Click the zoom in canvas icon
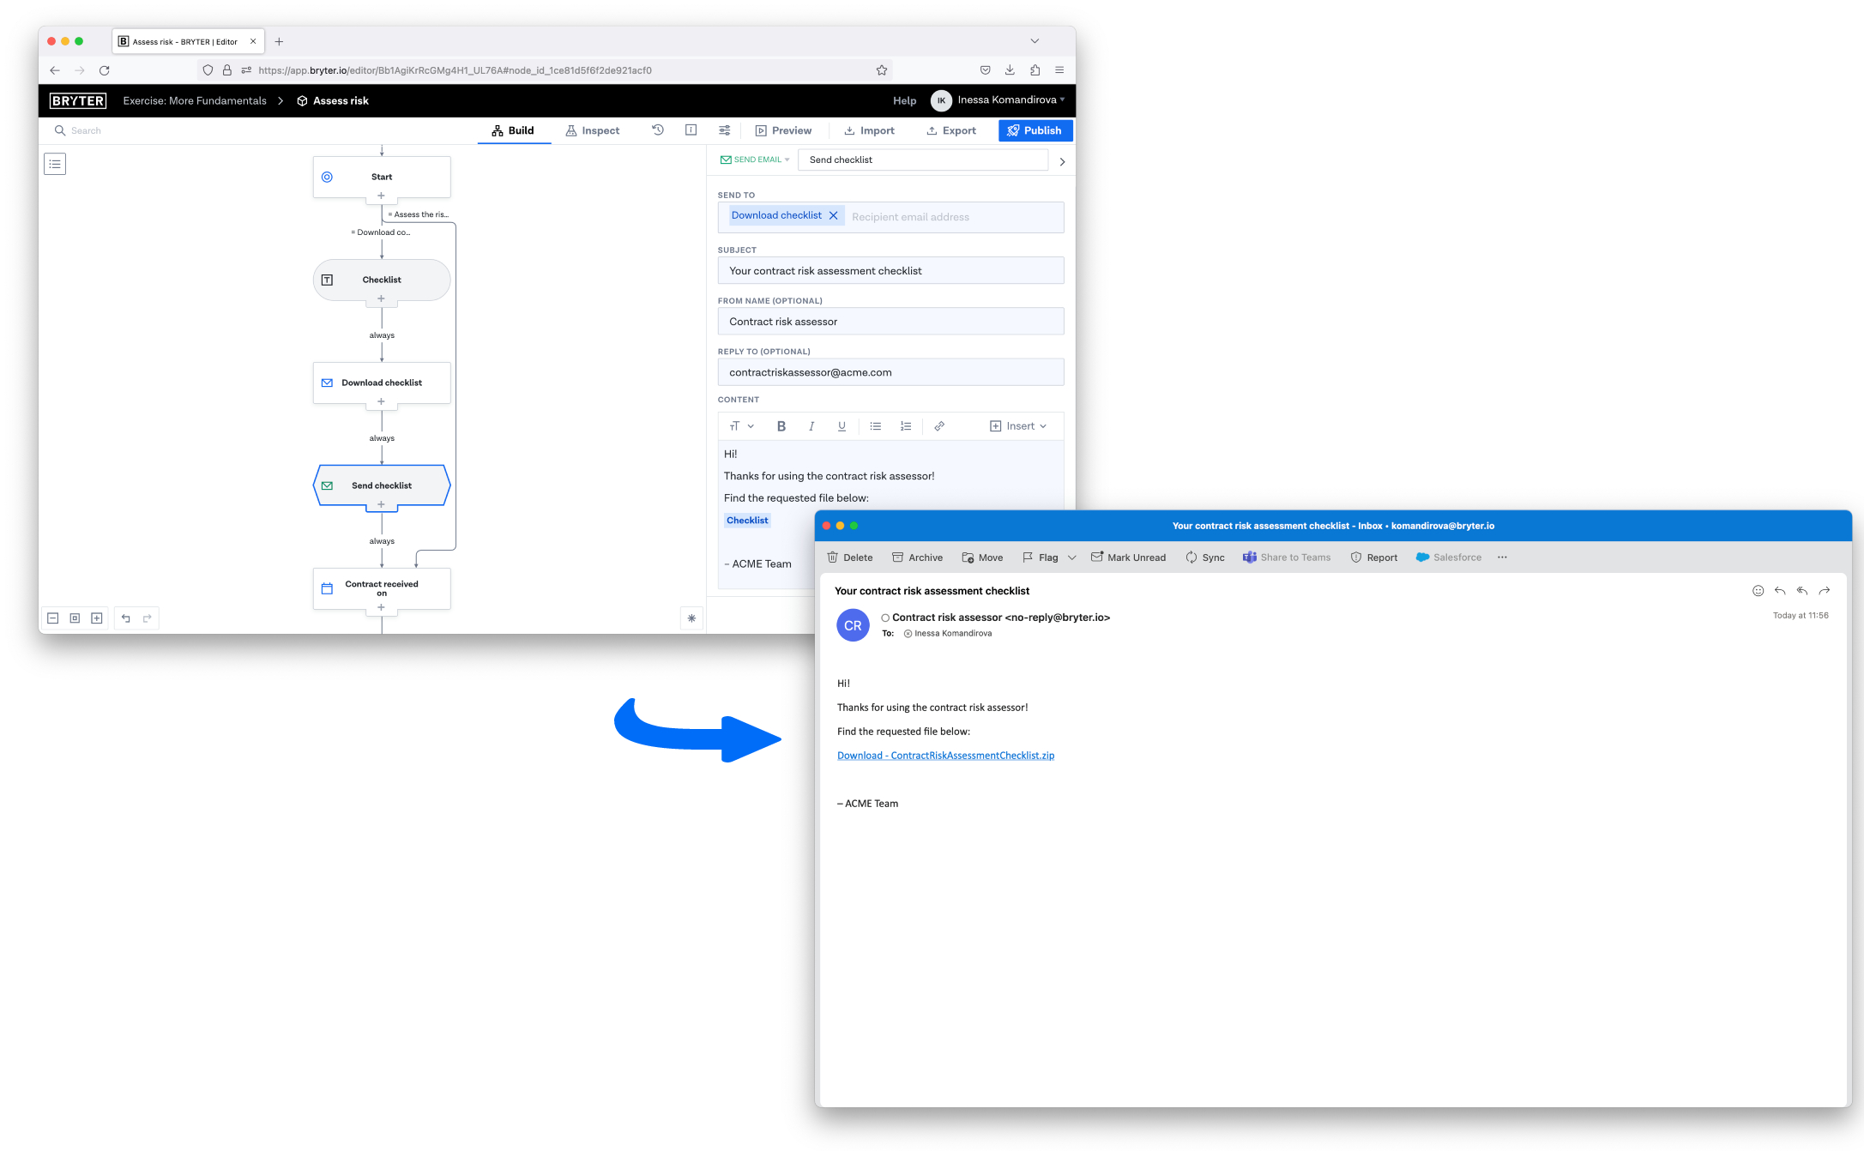This screenshot has width=1864, height=1151. (97, 618)
